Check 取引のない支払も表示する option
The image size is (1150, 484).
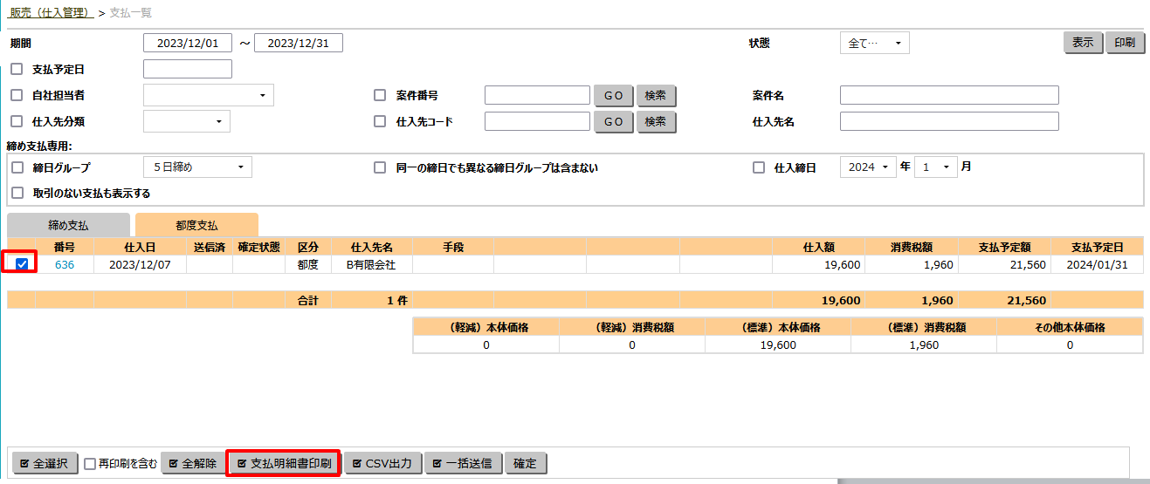pyautogui.click(x=17, y=193)
